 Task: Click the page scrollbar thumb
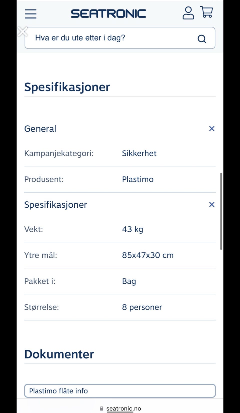point(221,211)
